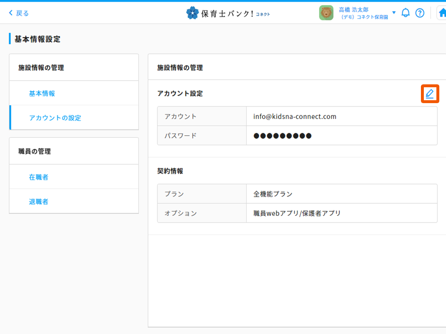Expand the user account dropdown arrow
The height and width of the screenshot is (334, 446).
coord(394,13)
